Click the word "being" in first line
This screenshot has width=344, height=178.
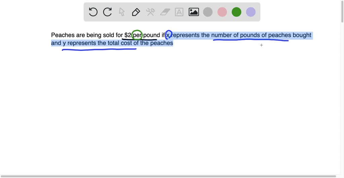94,35
